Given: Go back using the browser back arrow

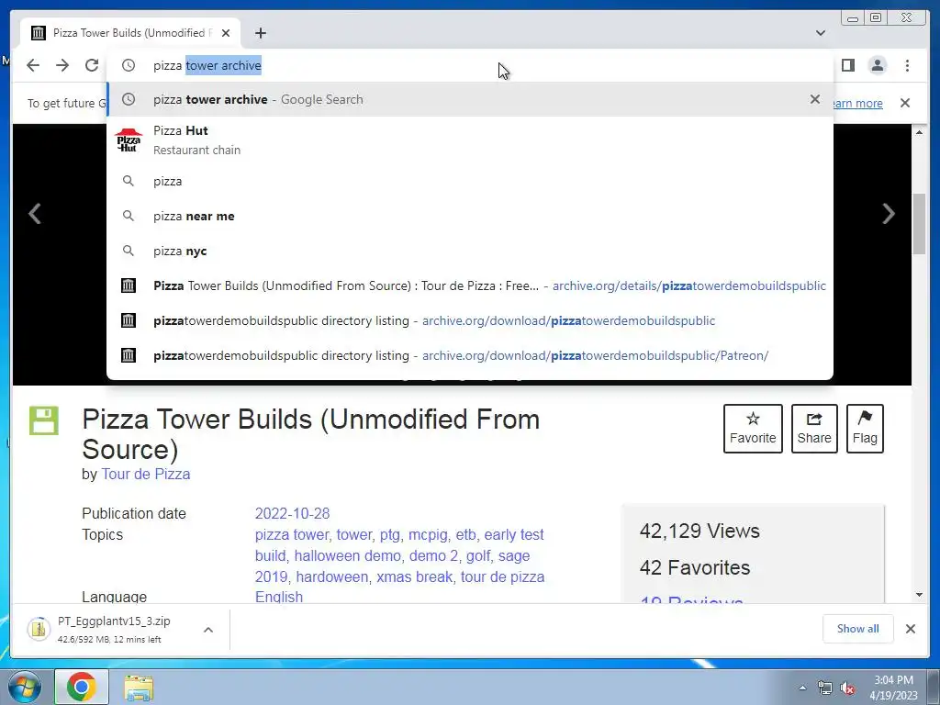Looking at the screenshot, I should pos(33,65).
